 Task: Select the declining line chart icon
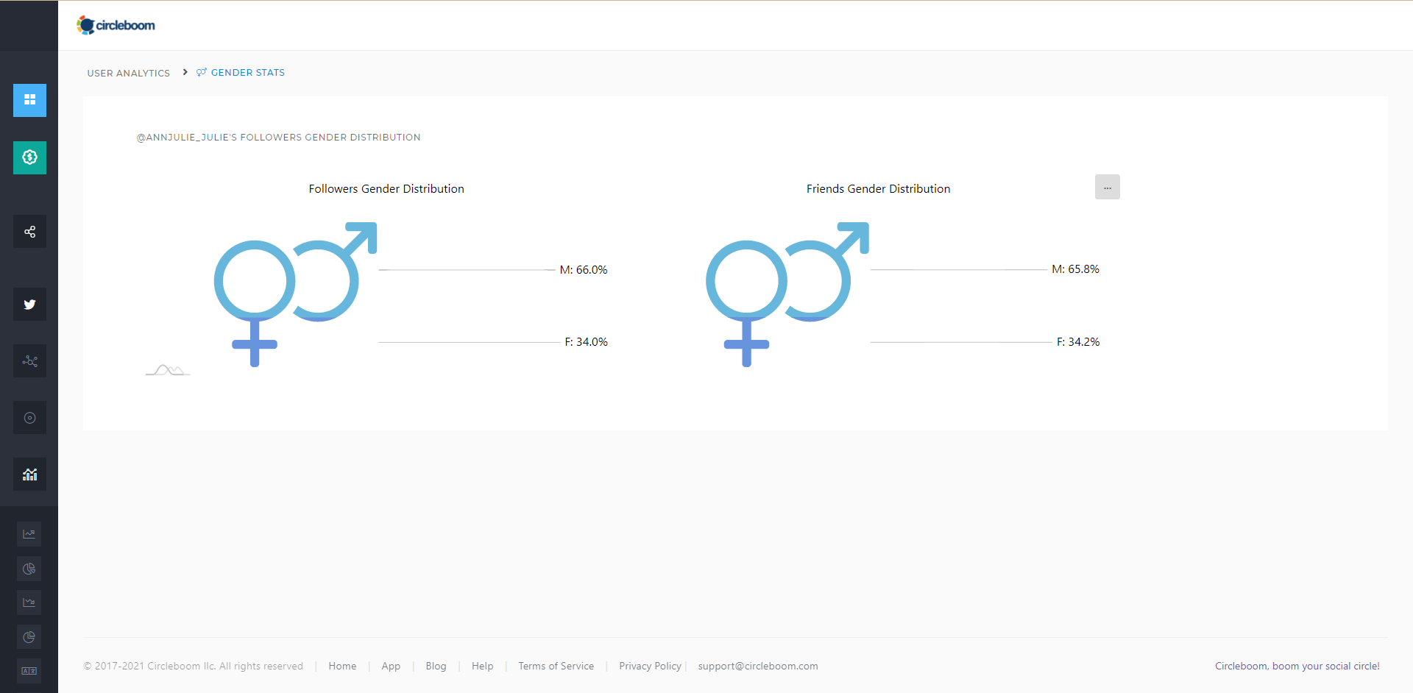(29, 603)
